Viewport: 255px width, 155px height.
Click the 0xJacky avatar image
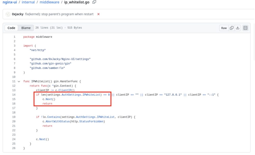coord(8,14)
